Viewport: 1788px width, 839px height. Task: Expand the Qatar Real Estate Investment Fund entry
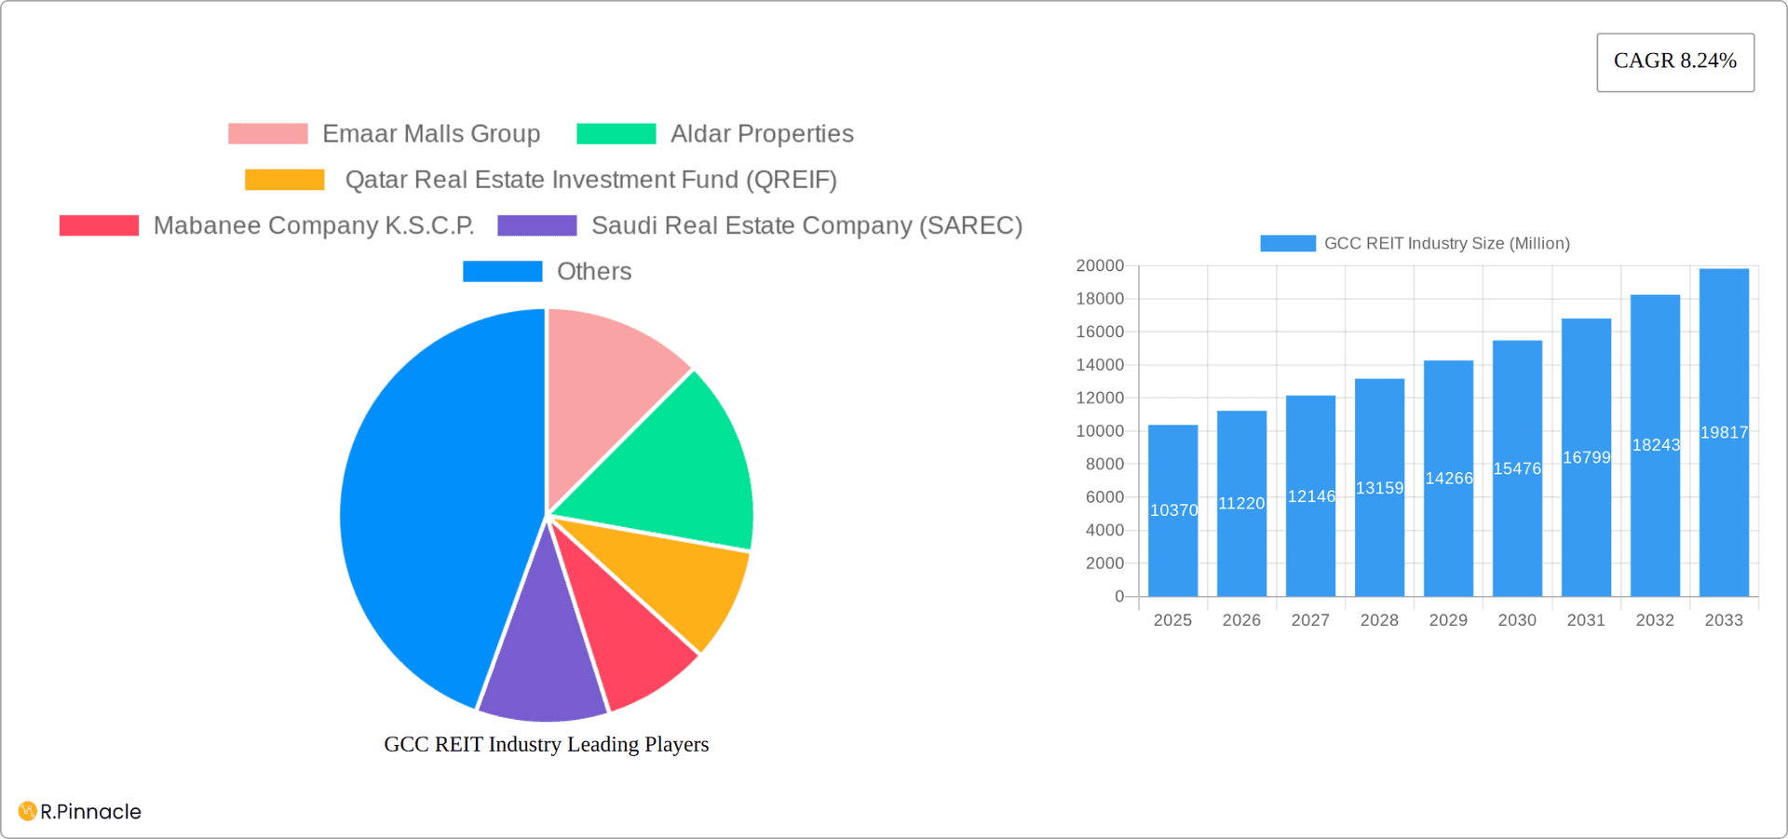pyautogui.click(x=591, y=179)
